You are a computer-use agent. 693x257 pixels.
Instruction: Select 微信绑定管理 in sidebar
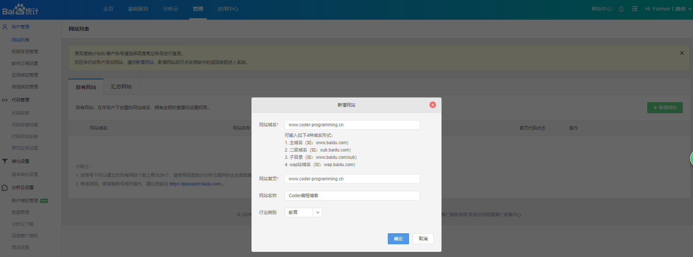[25, 87]
